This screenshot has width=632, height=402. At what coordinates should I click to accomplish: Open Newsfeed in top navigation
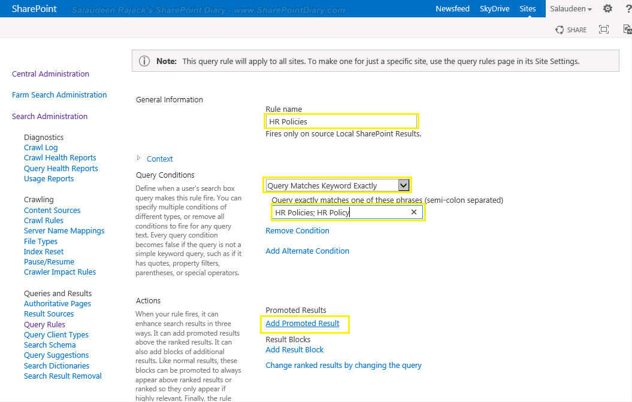pyautogui.click(x=452, y=8)
